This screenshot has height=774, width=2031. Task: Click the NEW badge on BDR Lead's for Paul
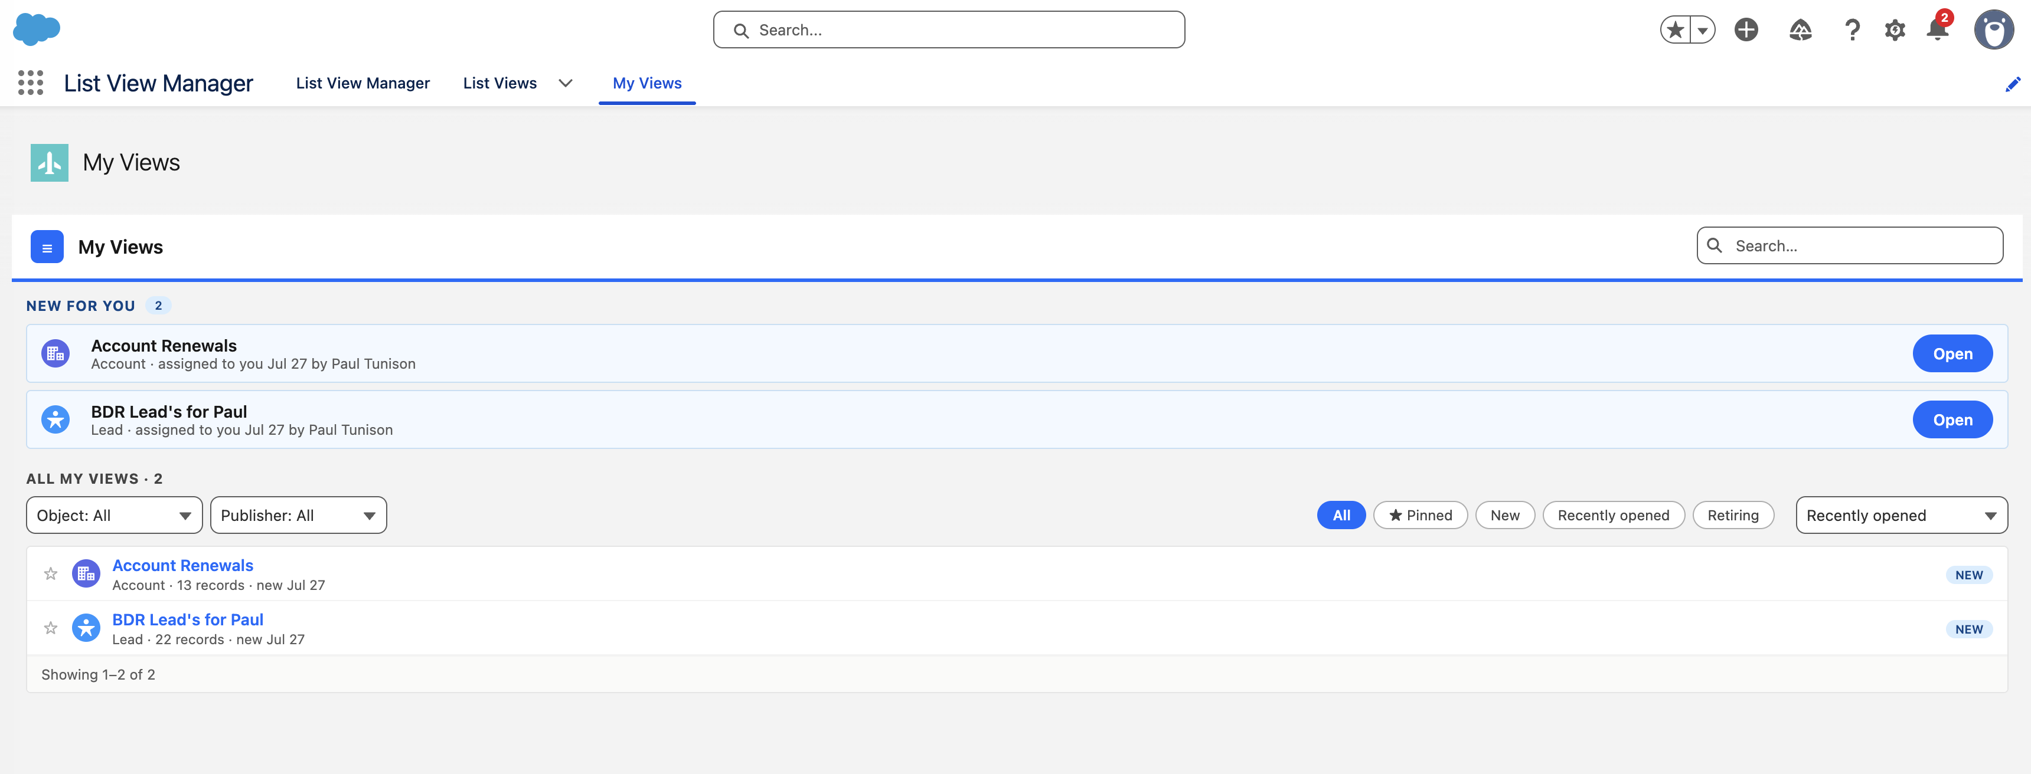[1969, 629]
